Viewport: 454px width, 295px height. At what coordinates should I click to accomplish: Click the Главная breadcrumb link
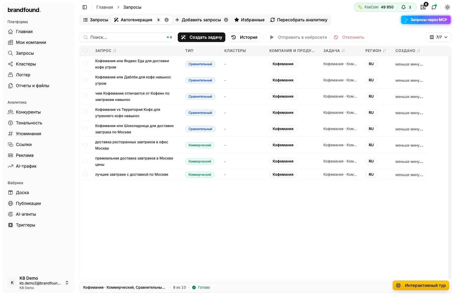click(104, 7)
